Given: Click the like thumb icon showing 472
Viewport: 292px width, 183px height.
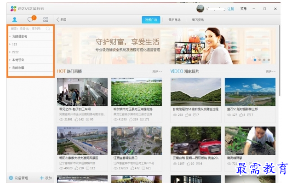Looking at the screenshot, I should pos(132,168).
